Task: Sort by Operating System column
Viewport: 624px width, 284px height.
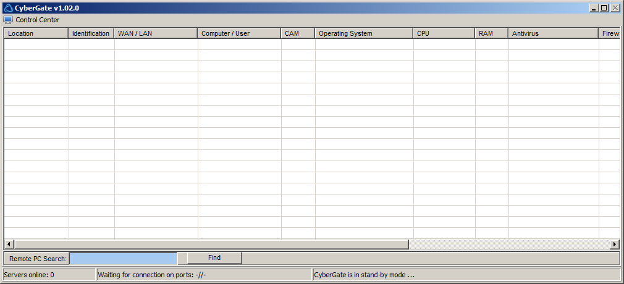Action: pyautogui.click(x=363, y=33)
